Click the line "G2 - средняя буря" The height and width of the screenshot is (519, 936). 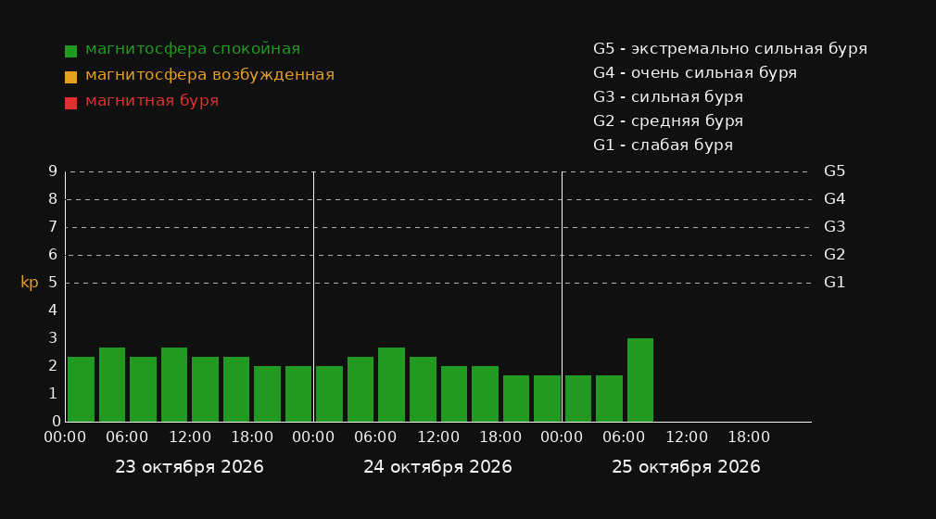[668, 121]
